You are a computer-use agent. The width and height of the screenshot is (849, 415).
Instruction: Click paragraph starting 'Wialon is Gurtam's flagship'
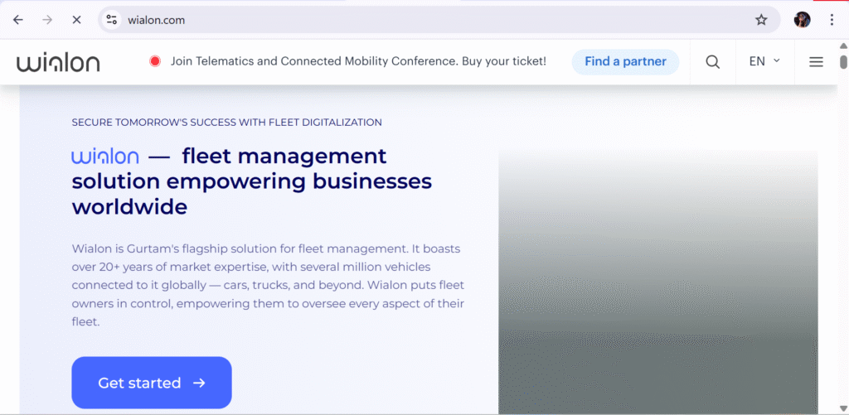[268, 285]
